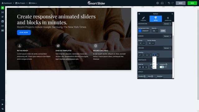Click the database icon above Secure & Reliable
This screenshot has width=199, height=112.
pyautogui.click(x=95, y=46)
